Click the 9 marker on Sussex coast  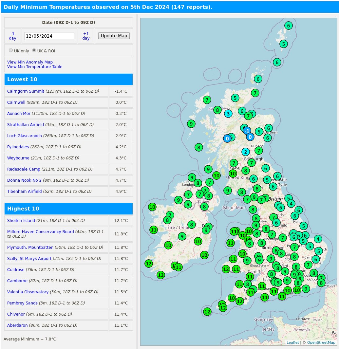pos(306,289)
